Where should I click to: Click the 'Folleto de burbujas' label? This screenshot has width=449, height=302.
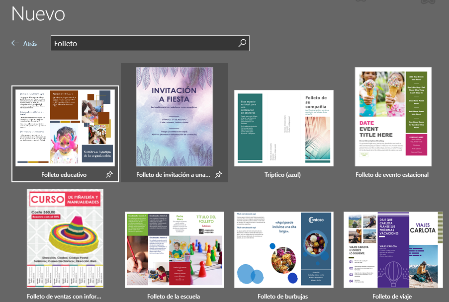pyautogui.click(x=283, y=297)
